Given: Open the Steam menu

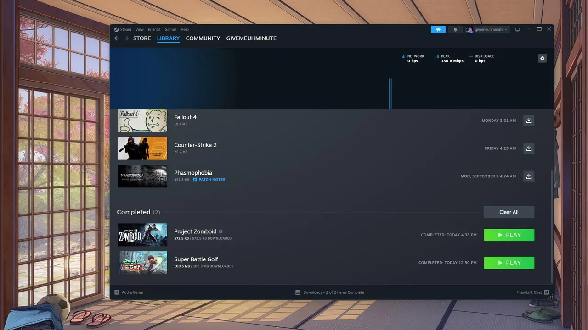Looking at the screenshot, I should click(x=123, y=29).
